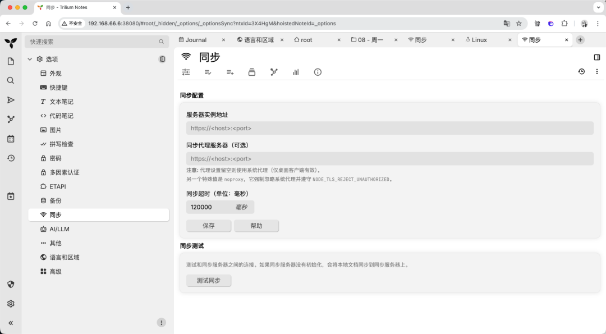Close the Linux tab

pyautogui.click(x=509, y=40)
